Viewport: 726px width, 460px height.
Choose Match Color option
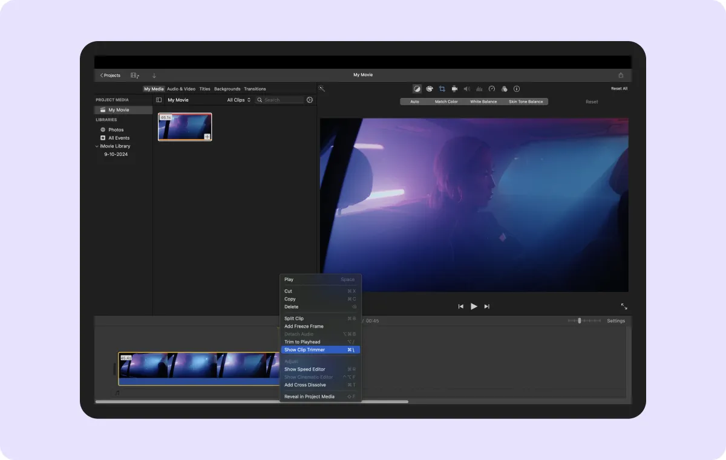pos(446,102)
